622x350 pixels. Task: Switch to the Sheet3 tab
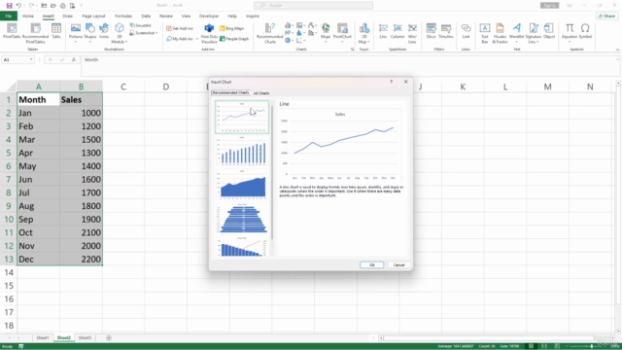click(x=85, y=338)
